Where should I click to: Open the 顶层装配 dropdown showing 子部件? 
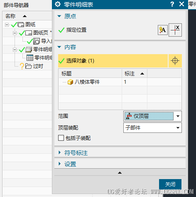tap(152, 128)
